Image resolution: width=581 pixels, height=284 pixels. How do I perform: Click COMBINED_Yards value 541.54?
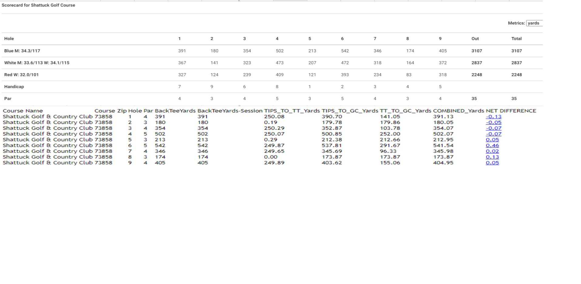[x=443, y=145]
